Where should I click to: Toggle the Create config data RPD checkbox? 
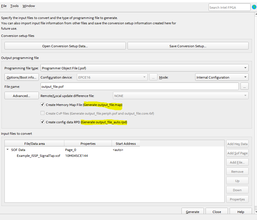(x=43, y=122)
